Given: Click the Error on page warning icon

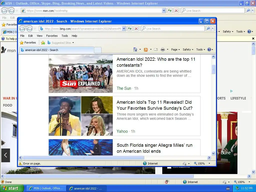Looking at the screenshot, I should pyautogui.click(x=20, y=163).
